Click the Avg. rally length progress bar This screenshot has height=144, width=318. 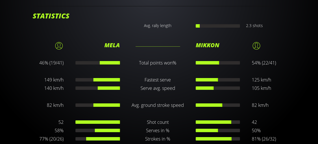coord(218,26)
